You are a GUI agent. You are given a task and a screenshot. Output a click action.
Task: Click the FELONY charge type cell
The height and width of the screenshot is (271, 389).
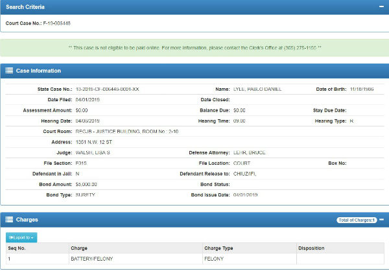(x=213, y=258)
